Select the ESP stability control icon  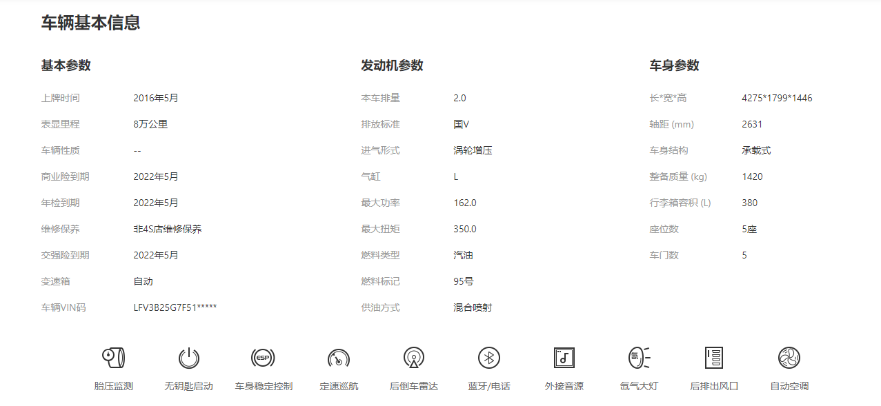(264, 358)
